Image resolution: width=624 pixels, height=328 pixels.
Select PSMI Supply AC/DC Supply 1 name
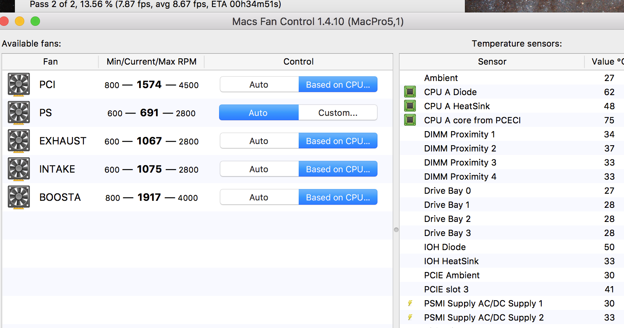[483, 303]
